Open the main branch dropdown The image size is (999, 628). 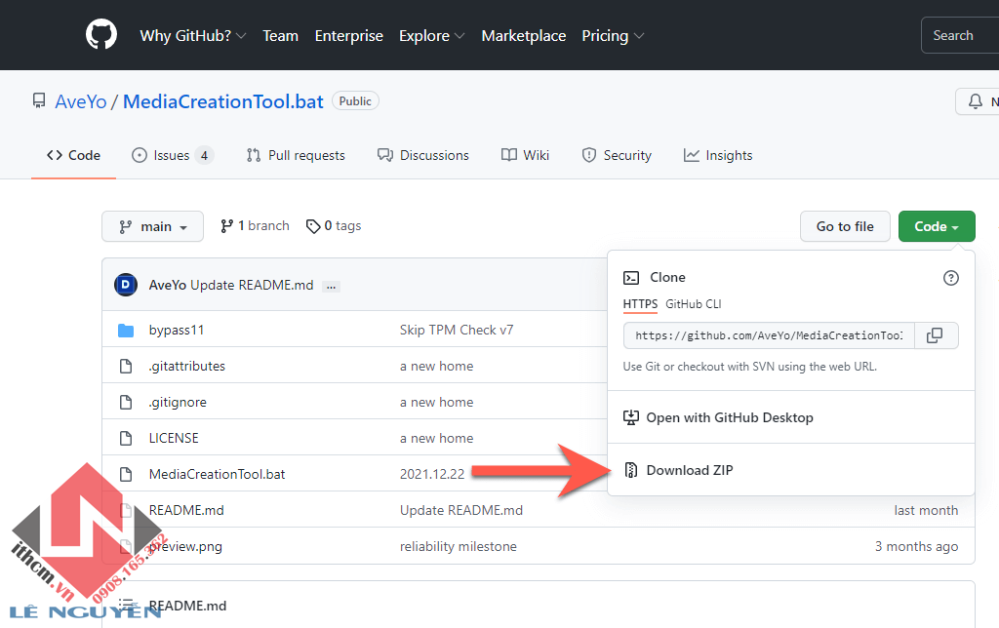152,226
